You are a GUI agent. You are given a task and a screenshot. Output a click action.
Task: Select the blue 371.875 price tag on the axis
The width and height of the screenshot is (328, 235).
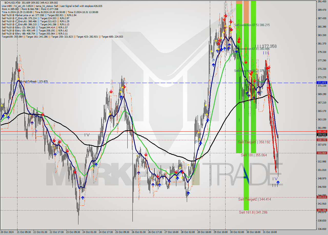(322, 83)
